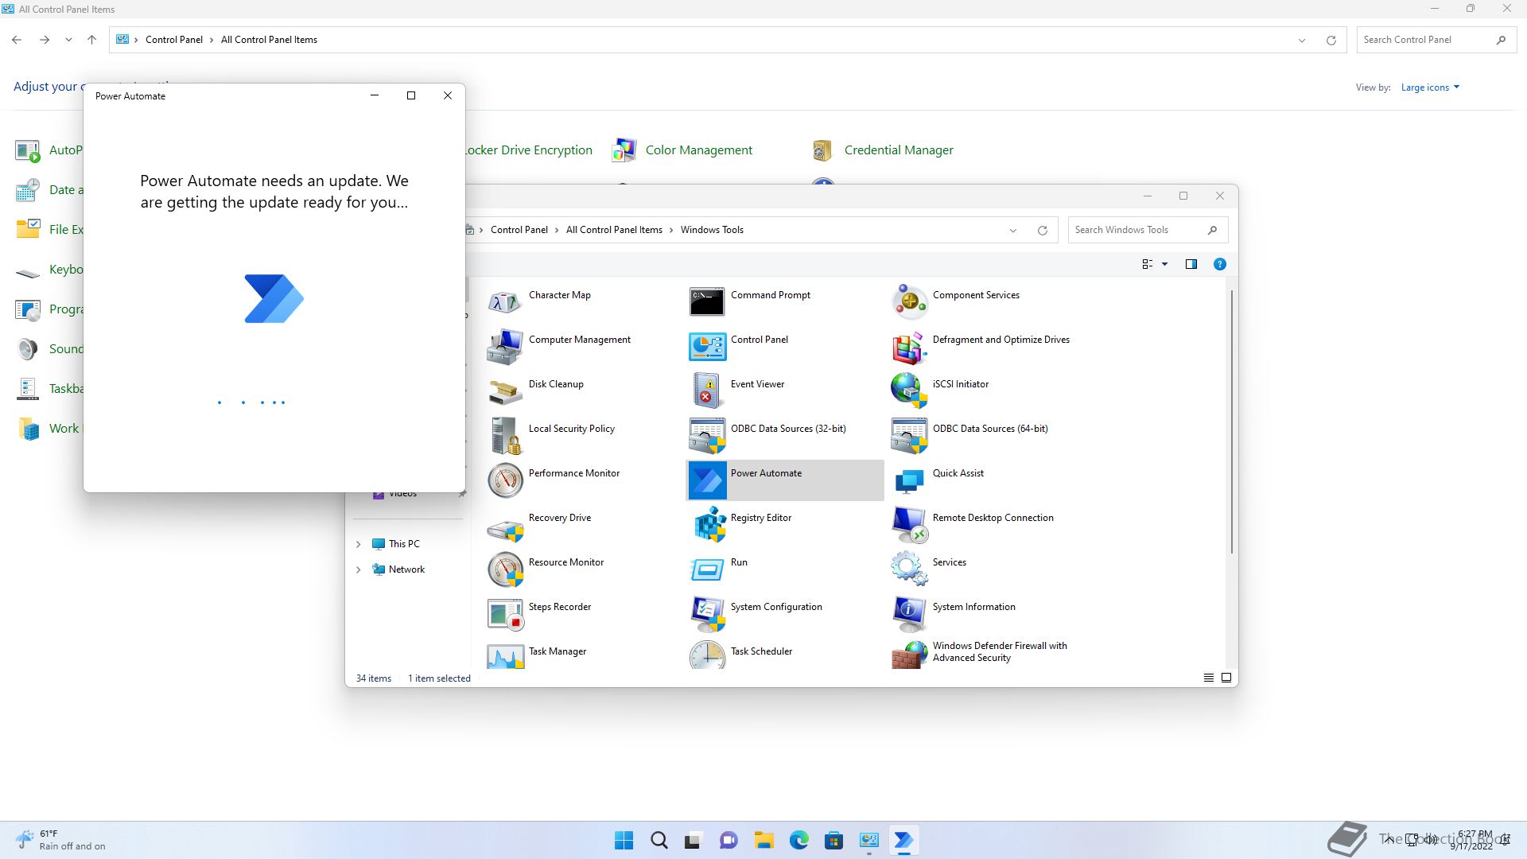
Task: Select ODBC Data Sources (64-bit) icon
Action: click(x=909, y=435)
